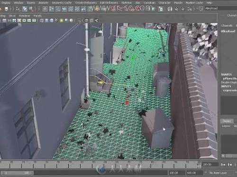The image size is (237, 177).
Task: Select the Display tab in layer editor
Action: click(227, 121)
